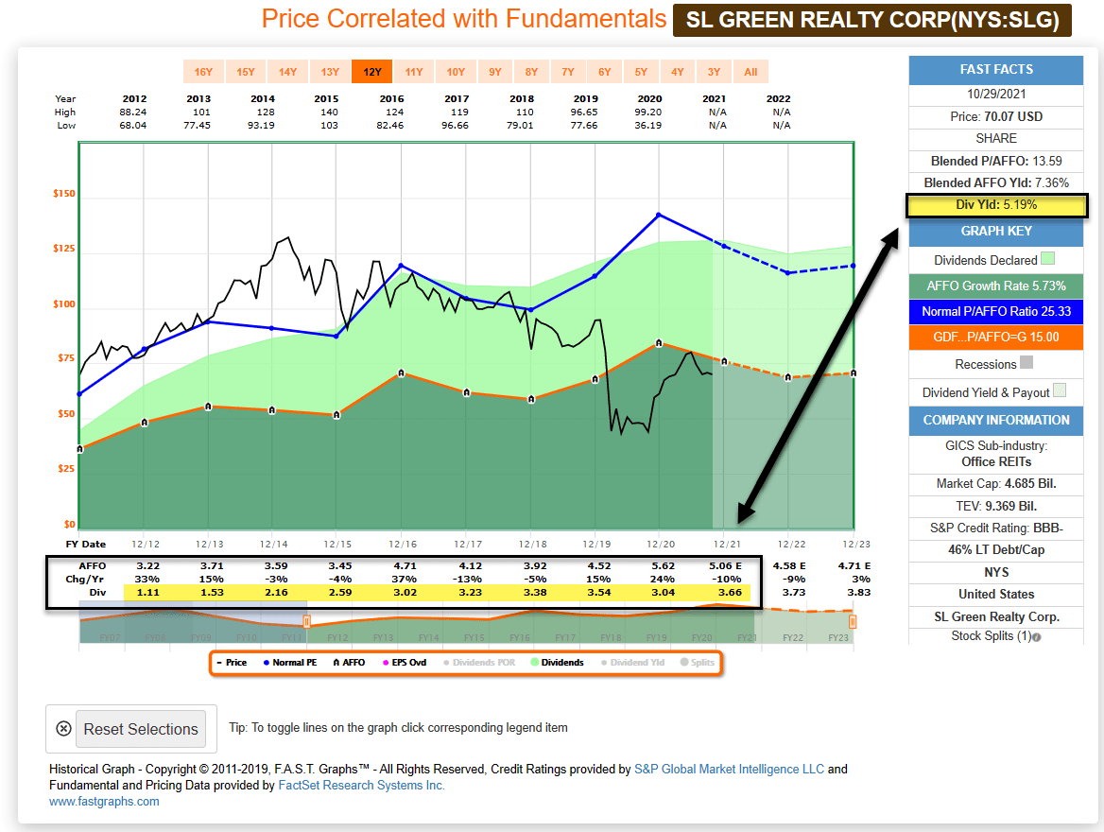Click the Blended AFFO Yld: 7.36% fact
Viewport: 1104px width, 832px height.
995,183
